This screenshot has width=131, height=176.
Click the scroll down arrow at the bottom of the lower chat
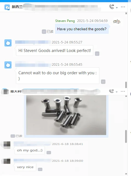click(126, 174)
